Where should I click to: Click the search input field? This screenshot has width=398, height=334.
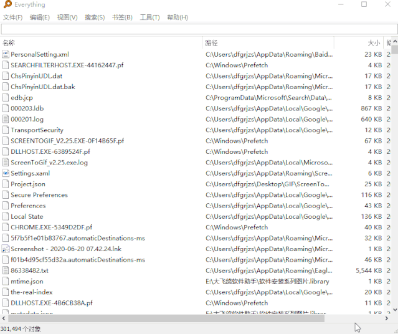pos(199,29)
